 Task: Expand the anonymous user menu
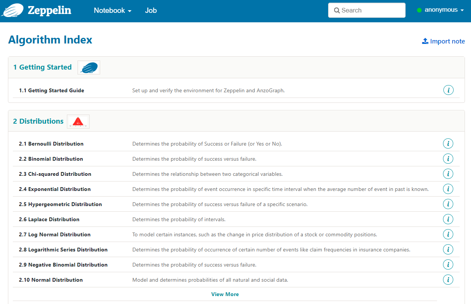(440, 10)
